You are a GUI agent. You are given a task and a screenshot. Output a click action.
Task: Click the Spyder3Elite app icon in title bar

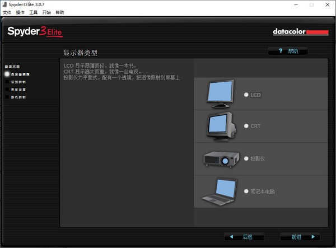[x=4, y=4]
